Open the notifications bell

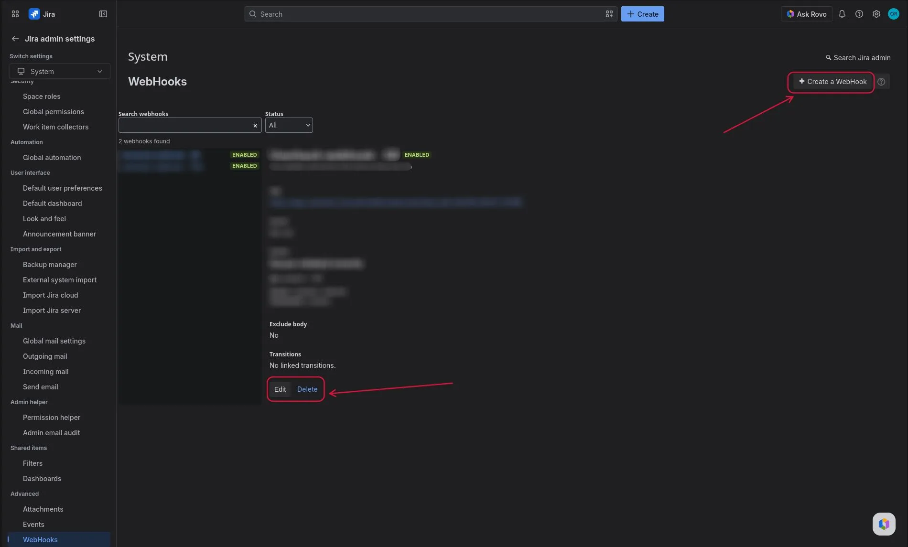click(842, 14)
